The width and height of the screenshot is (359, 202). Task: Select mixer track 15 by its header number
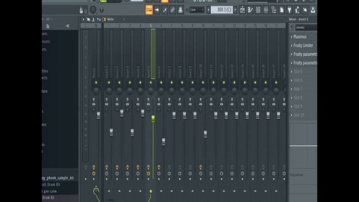(x=255, y=26)
